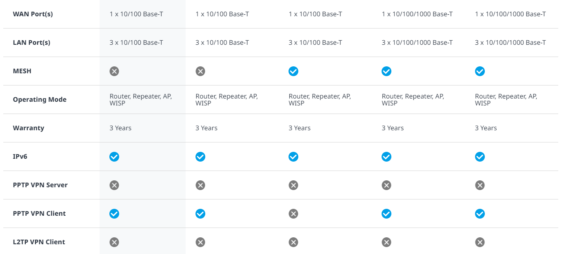
Task: Click the IPv6 checkmark in first product column
Action: tap(114, 157)
